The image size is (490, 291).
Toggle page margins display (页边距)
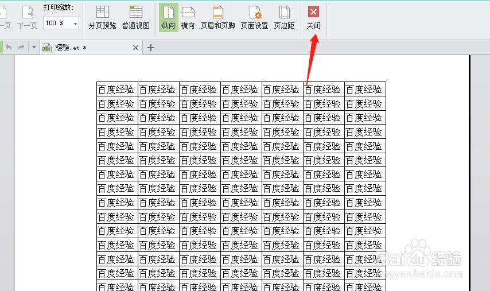284,17
